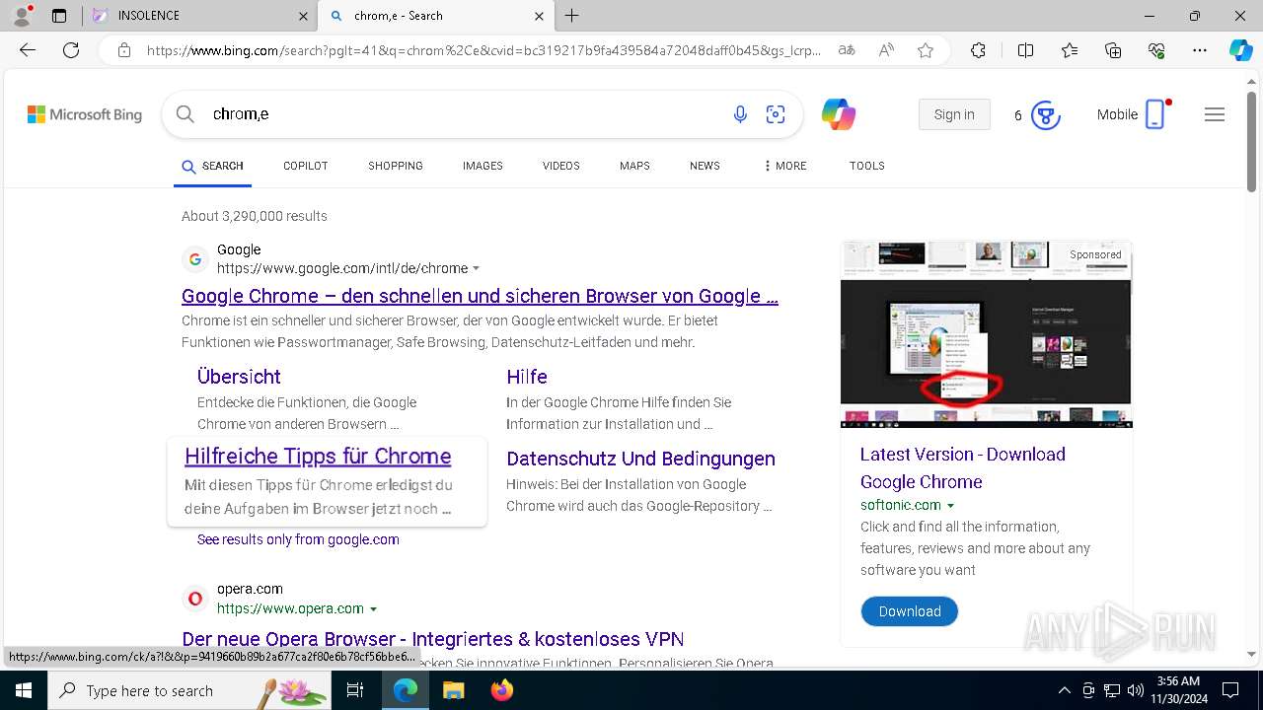Open Der neue Opera Browser result
The width and height of the screenshot is (1263, 710).
point(433,639)
